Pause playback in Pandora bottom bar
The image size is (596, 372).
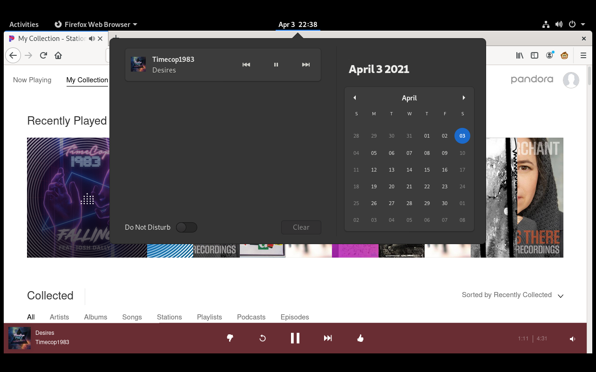click(295, 338)
